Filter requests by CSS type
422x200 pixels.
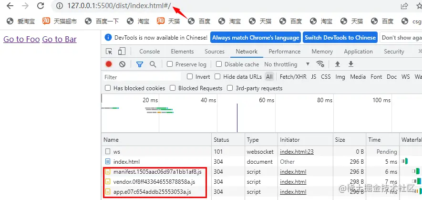click(x=326, y=77)
